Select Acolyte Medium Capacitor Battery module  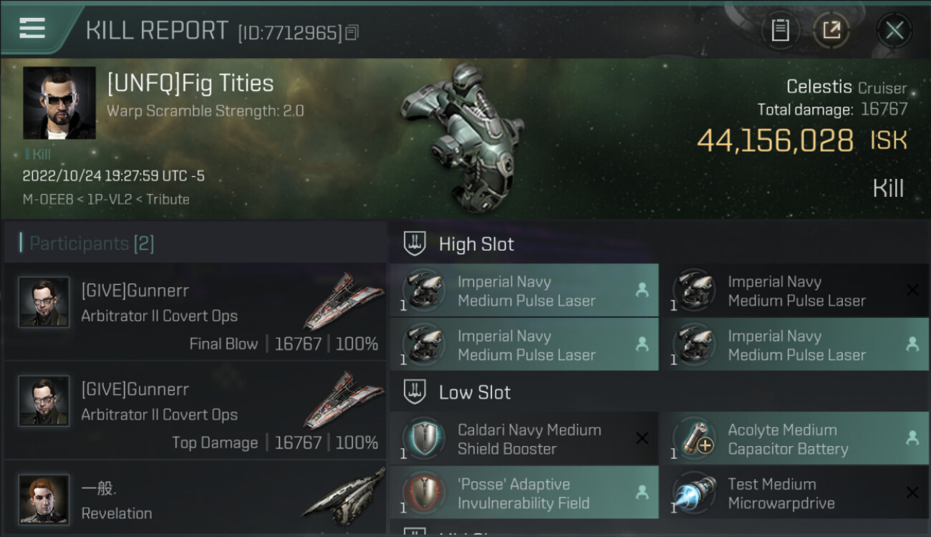pos(795,439)
